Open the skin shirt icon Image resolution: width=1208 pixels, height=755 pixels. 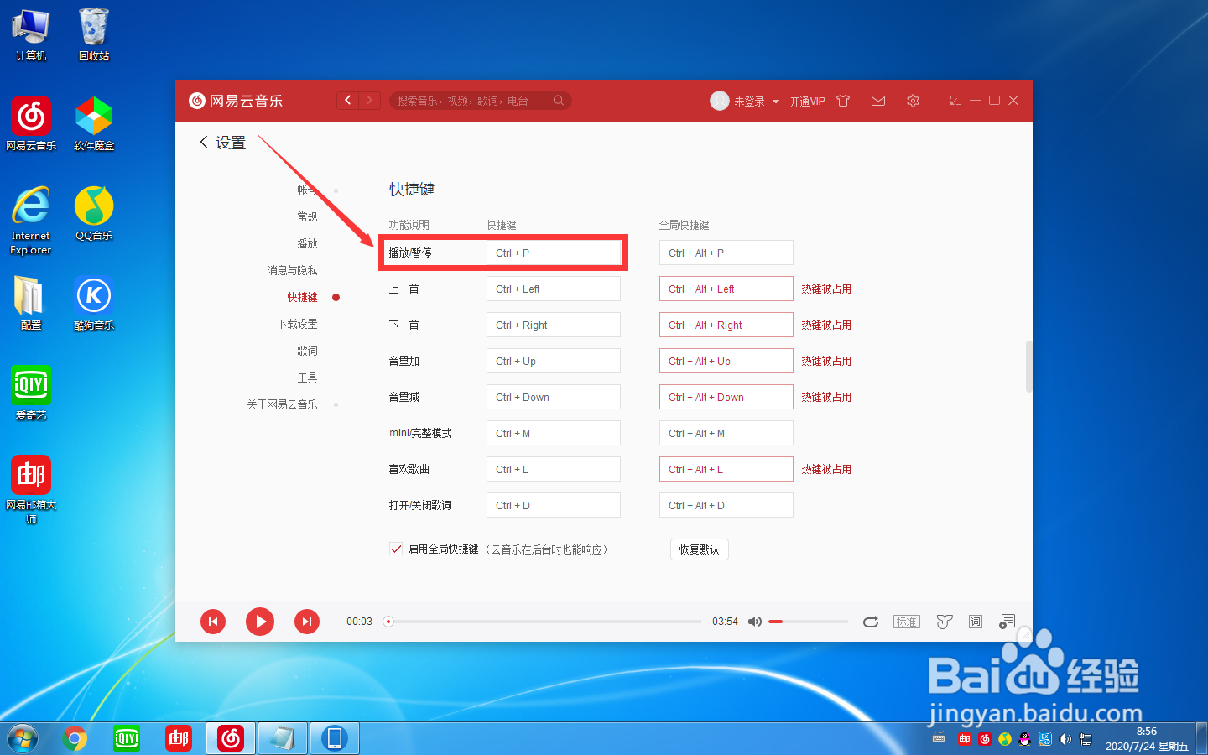click(x=843, y=101)
